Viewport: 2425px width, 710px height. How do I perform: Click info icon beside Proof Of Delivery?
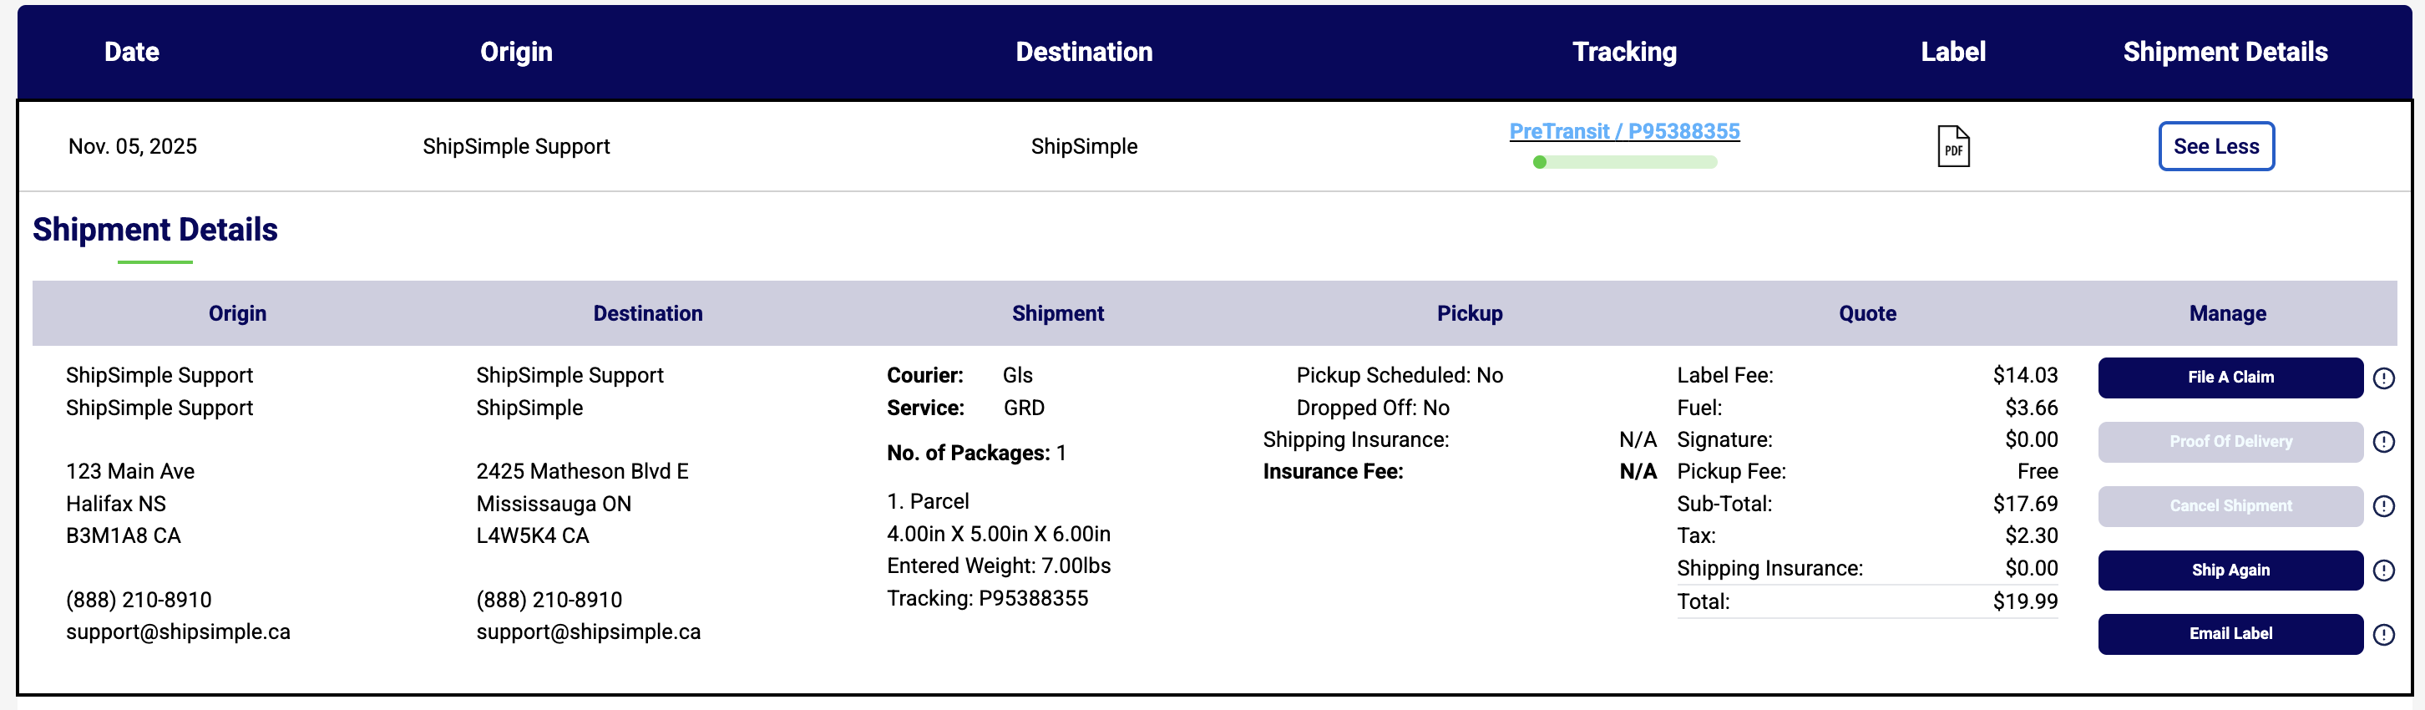click(2383, 442)
